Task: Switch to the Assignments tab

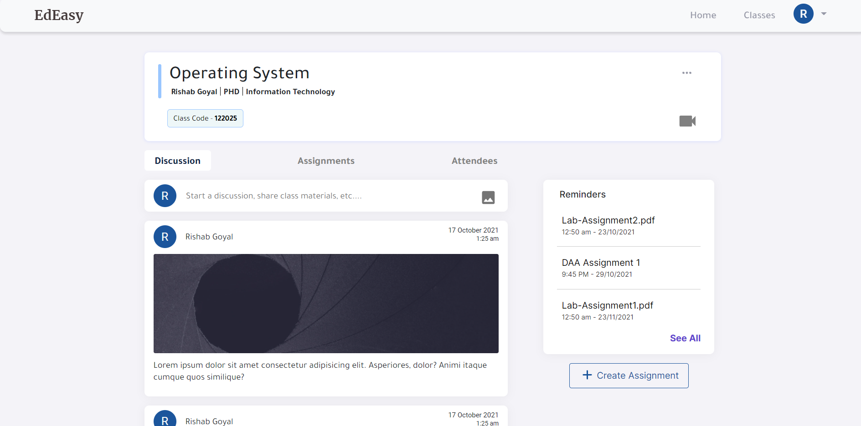Action: pos(326,161)
